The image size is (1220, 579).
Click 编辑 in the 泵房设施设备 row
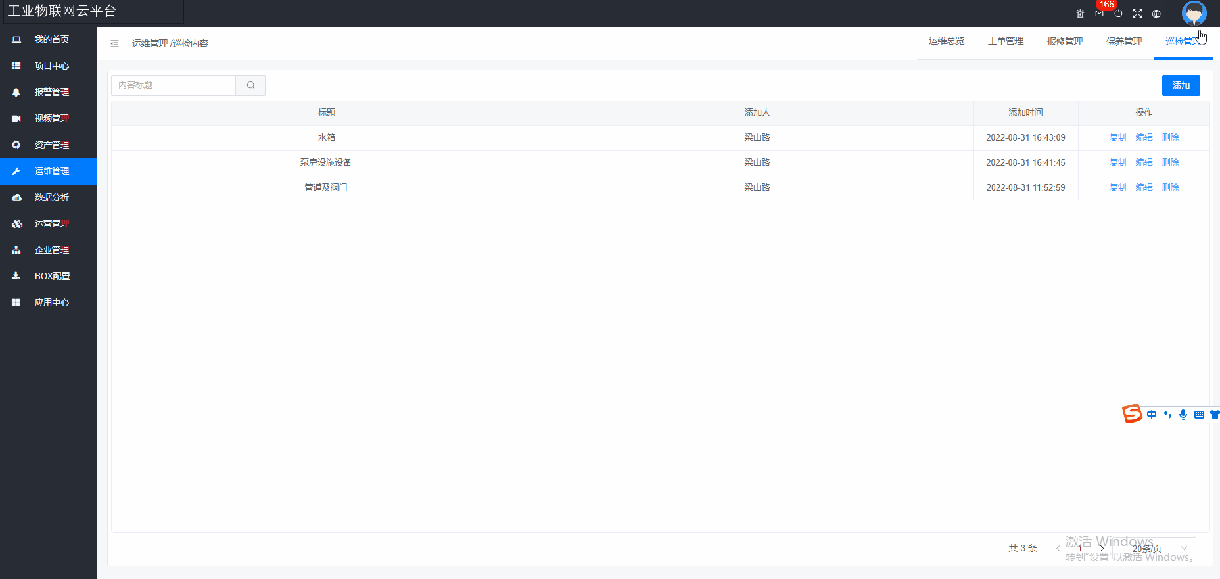[1144, 163]
